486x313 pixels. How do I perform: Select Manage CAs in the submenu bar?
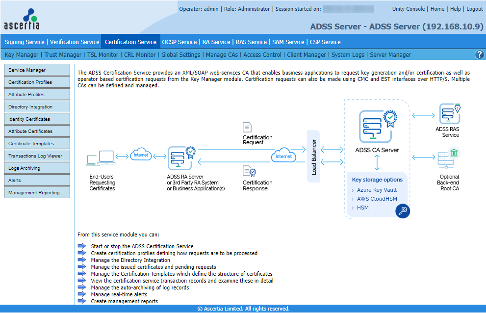222,55
